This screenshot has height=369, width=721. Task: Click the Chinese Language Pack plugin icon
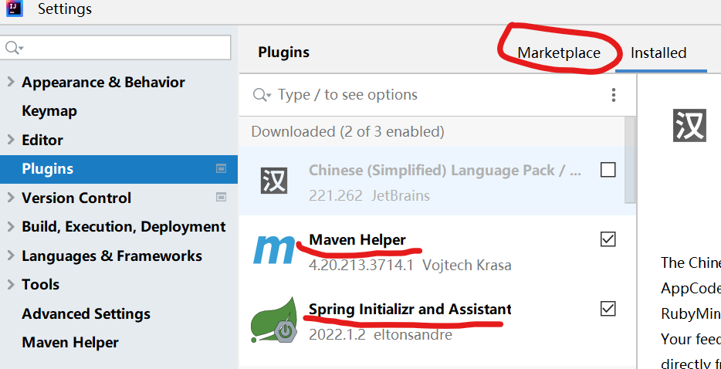click(x=273, y=181)
